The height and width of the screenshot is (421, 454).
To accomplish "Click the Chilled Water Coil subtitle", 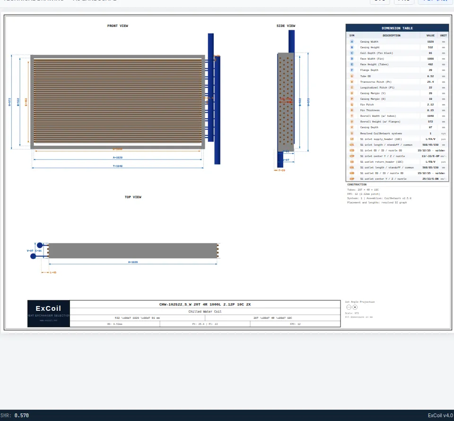I will (x=205, y=312).
